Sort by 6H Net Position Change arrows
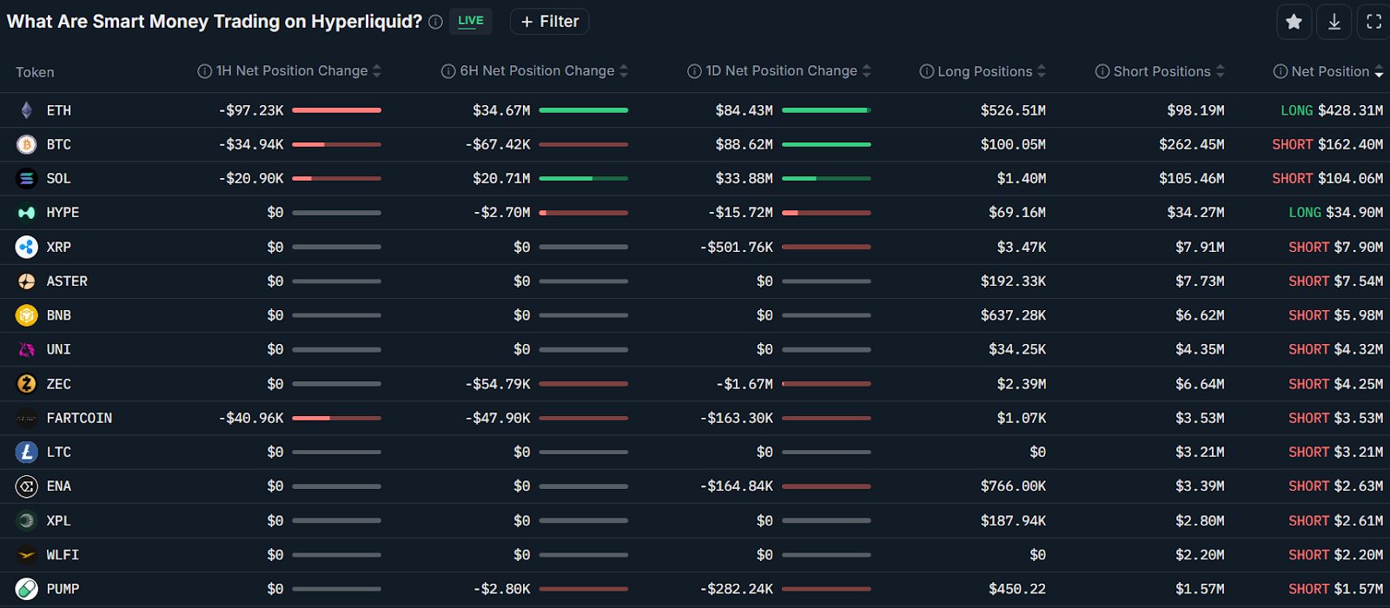The height and width of the screenshot is (608, 1390). pos(624,71)
